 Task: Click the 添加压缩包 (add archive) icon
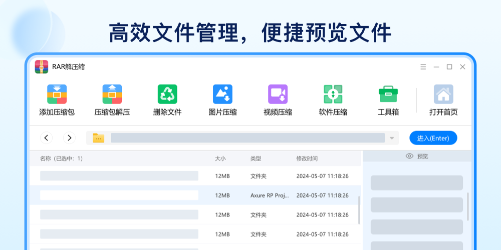click(57, 94)
